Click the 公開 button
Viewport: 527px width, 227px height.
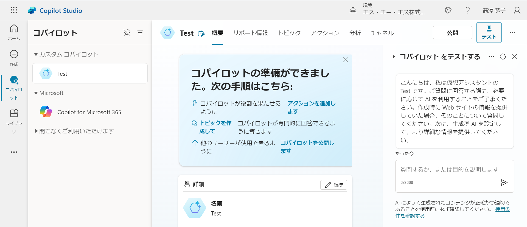pos(453,33)
